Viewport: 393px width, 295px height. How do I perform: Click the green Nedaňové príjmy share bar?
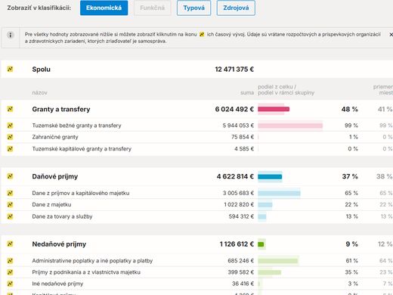pyautogui.click(x=261, y=244)
